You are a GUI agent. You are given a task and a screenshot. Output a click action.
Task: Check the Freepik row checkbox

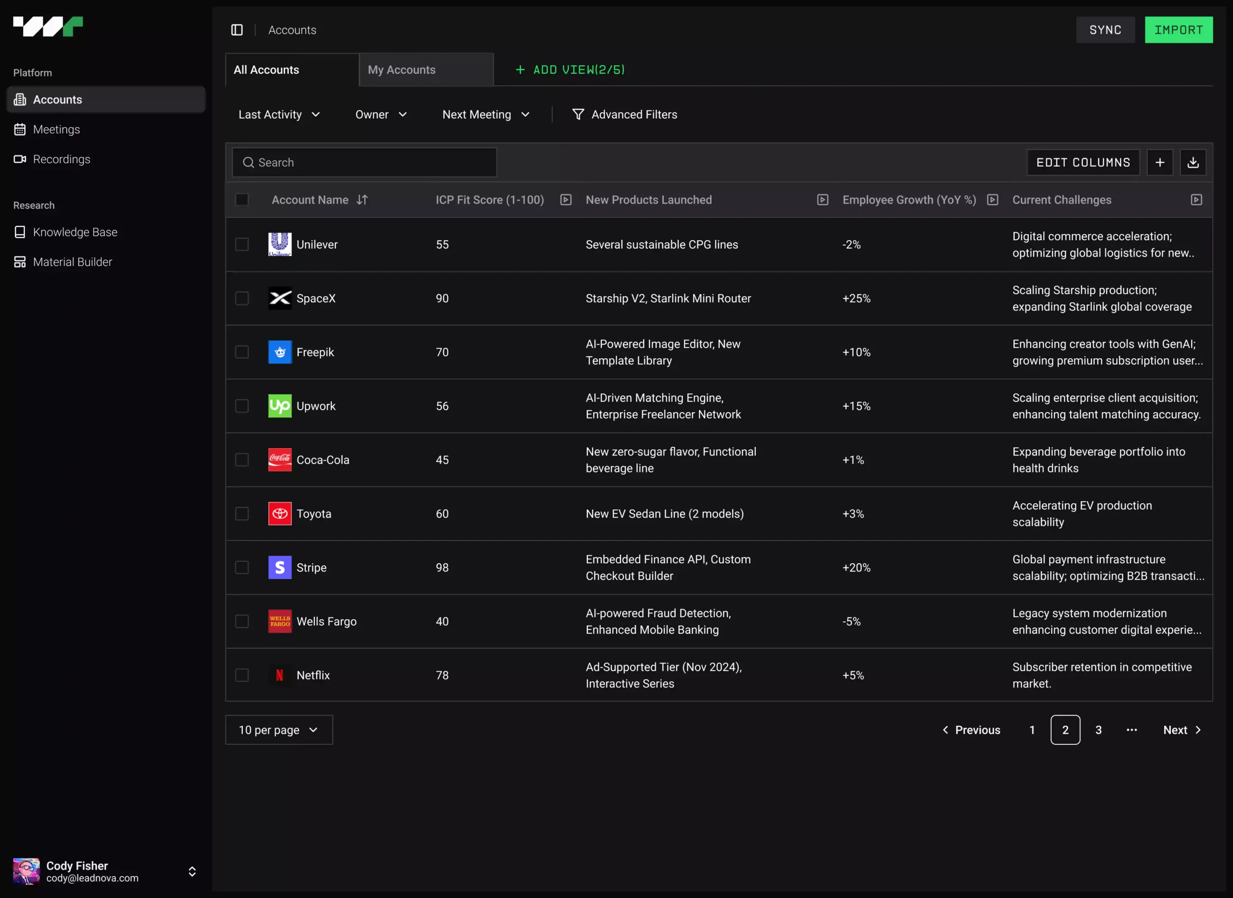coord(242,352)
